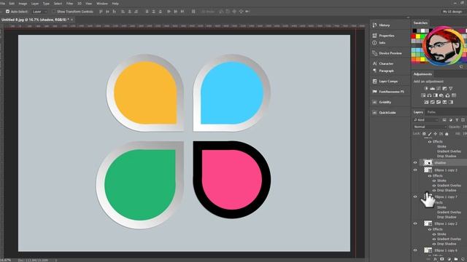The width and height of the screenshot is (467, 262).
Task: Add a Levels adjustment
Action: (x=433, y=89)
